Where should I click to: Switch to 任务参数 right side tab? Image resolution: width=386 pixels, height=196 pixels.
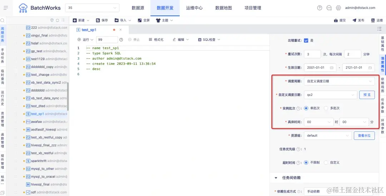point(382,106)
